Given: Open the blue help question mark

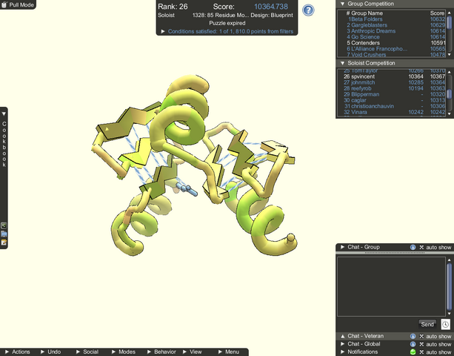Looking at the screenshot, I should click(x=308, y=10).
